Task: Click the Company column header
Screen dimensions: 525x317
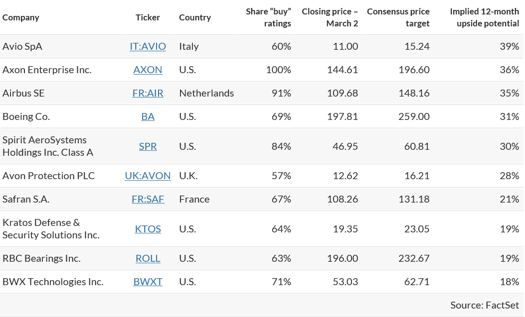Action: tap(21, 17)
